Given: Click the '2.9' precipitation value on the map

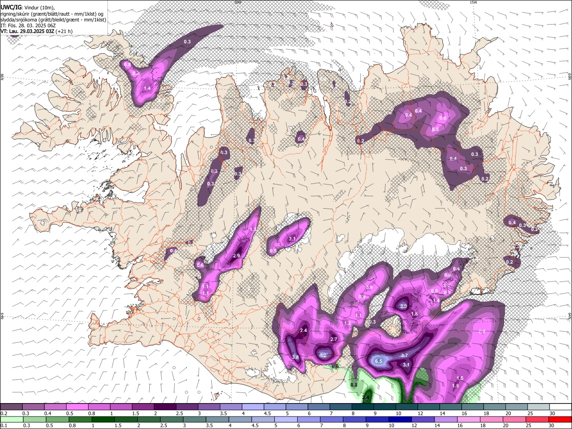Looking at the screenshot, I should coord(237,256).
